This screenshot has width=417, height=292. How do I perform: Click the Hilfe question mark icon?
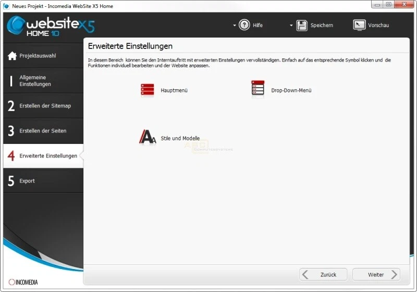coord(244,25)
